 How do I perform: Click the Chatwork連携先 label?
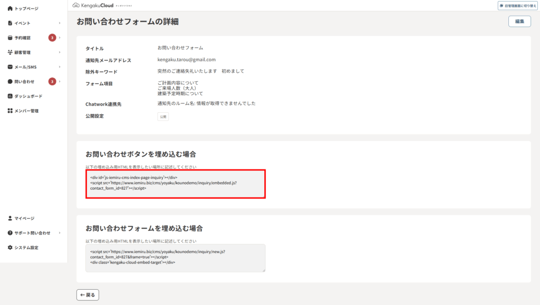[x=103, y=104]
